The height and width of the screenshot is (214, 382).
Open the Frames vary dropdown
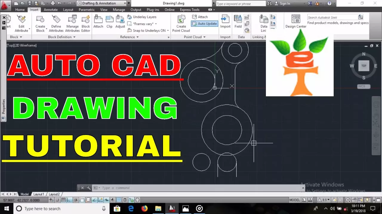coord(142,24)
